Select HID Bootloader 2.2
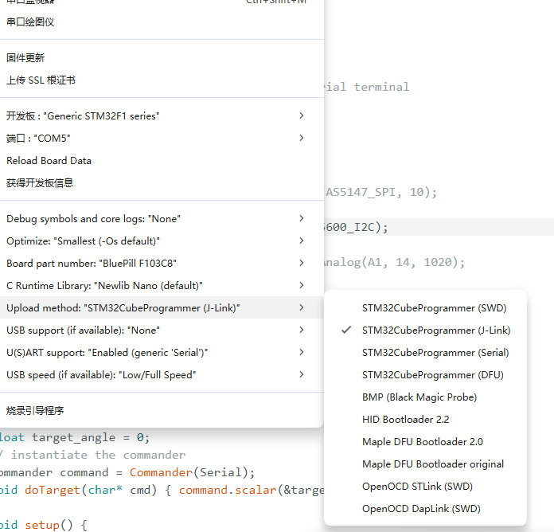Screen dimensions: 554x532 coord(425,419)
